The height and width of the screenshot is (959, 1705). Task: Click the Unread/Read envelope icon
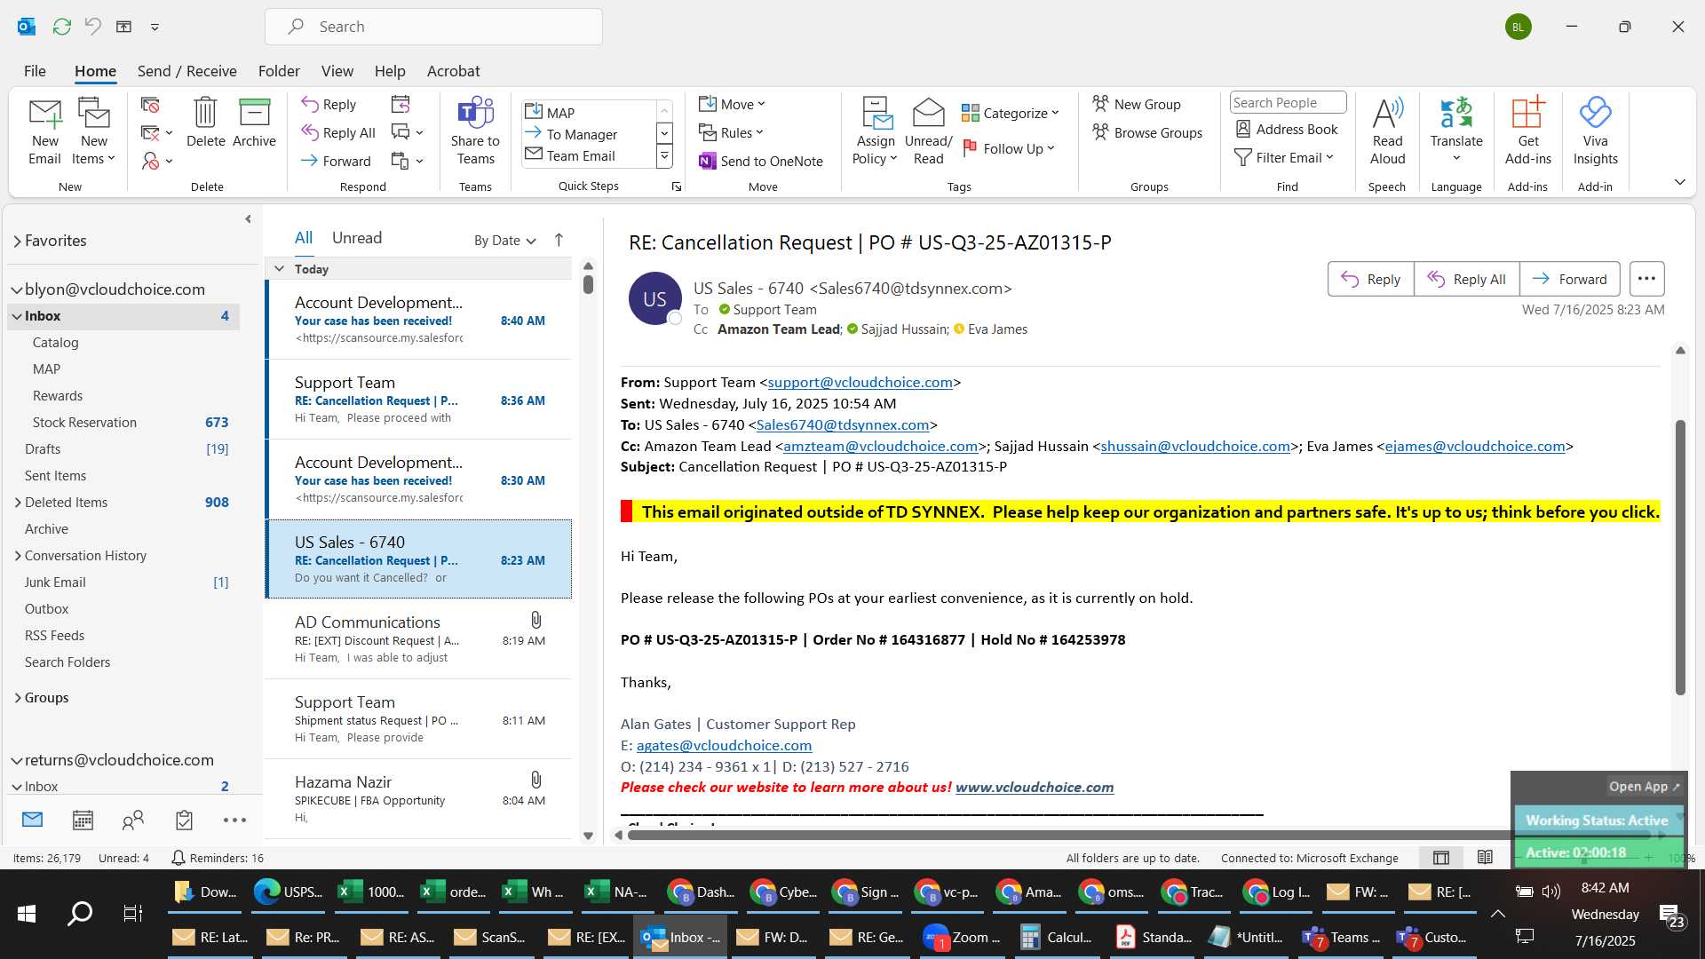pos(928,131)
